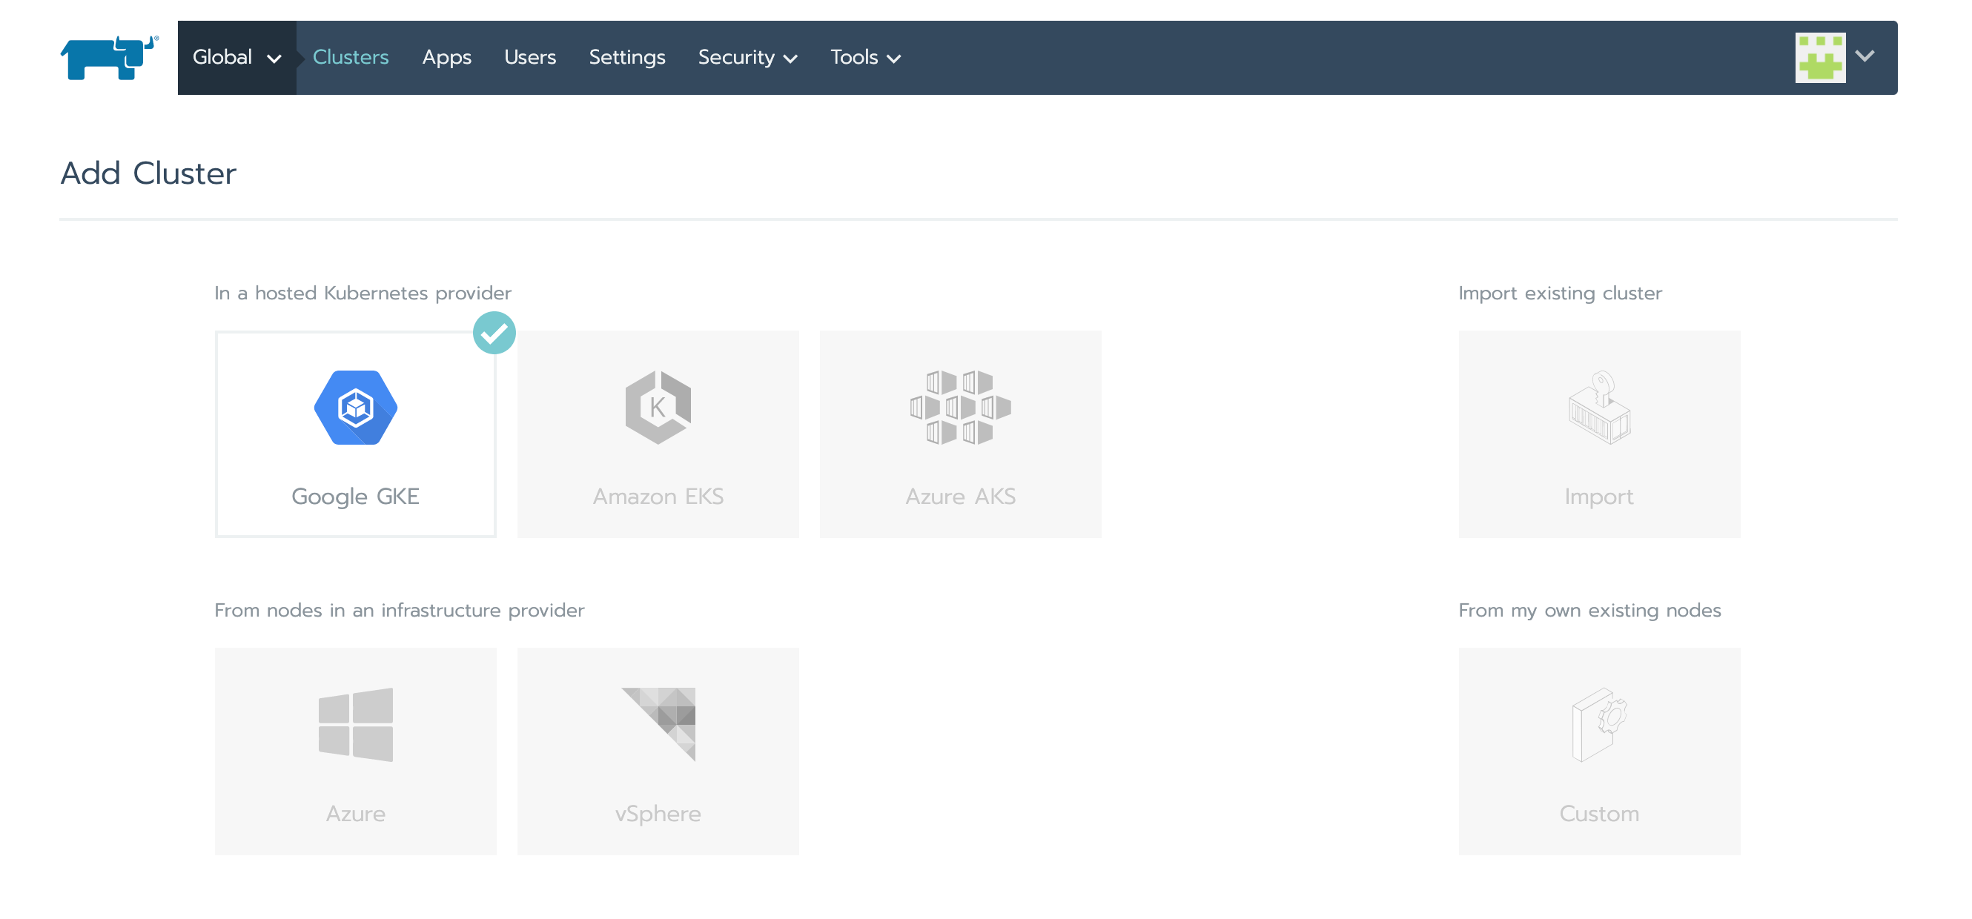The image size is (1972, 919).
Task: Open the Apps menu item
Action: point(446,57)
